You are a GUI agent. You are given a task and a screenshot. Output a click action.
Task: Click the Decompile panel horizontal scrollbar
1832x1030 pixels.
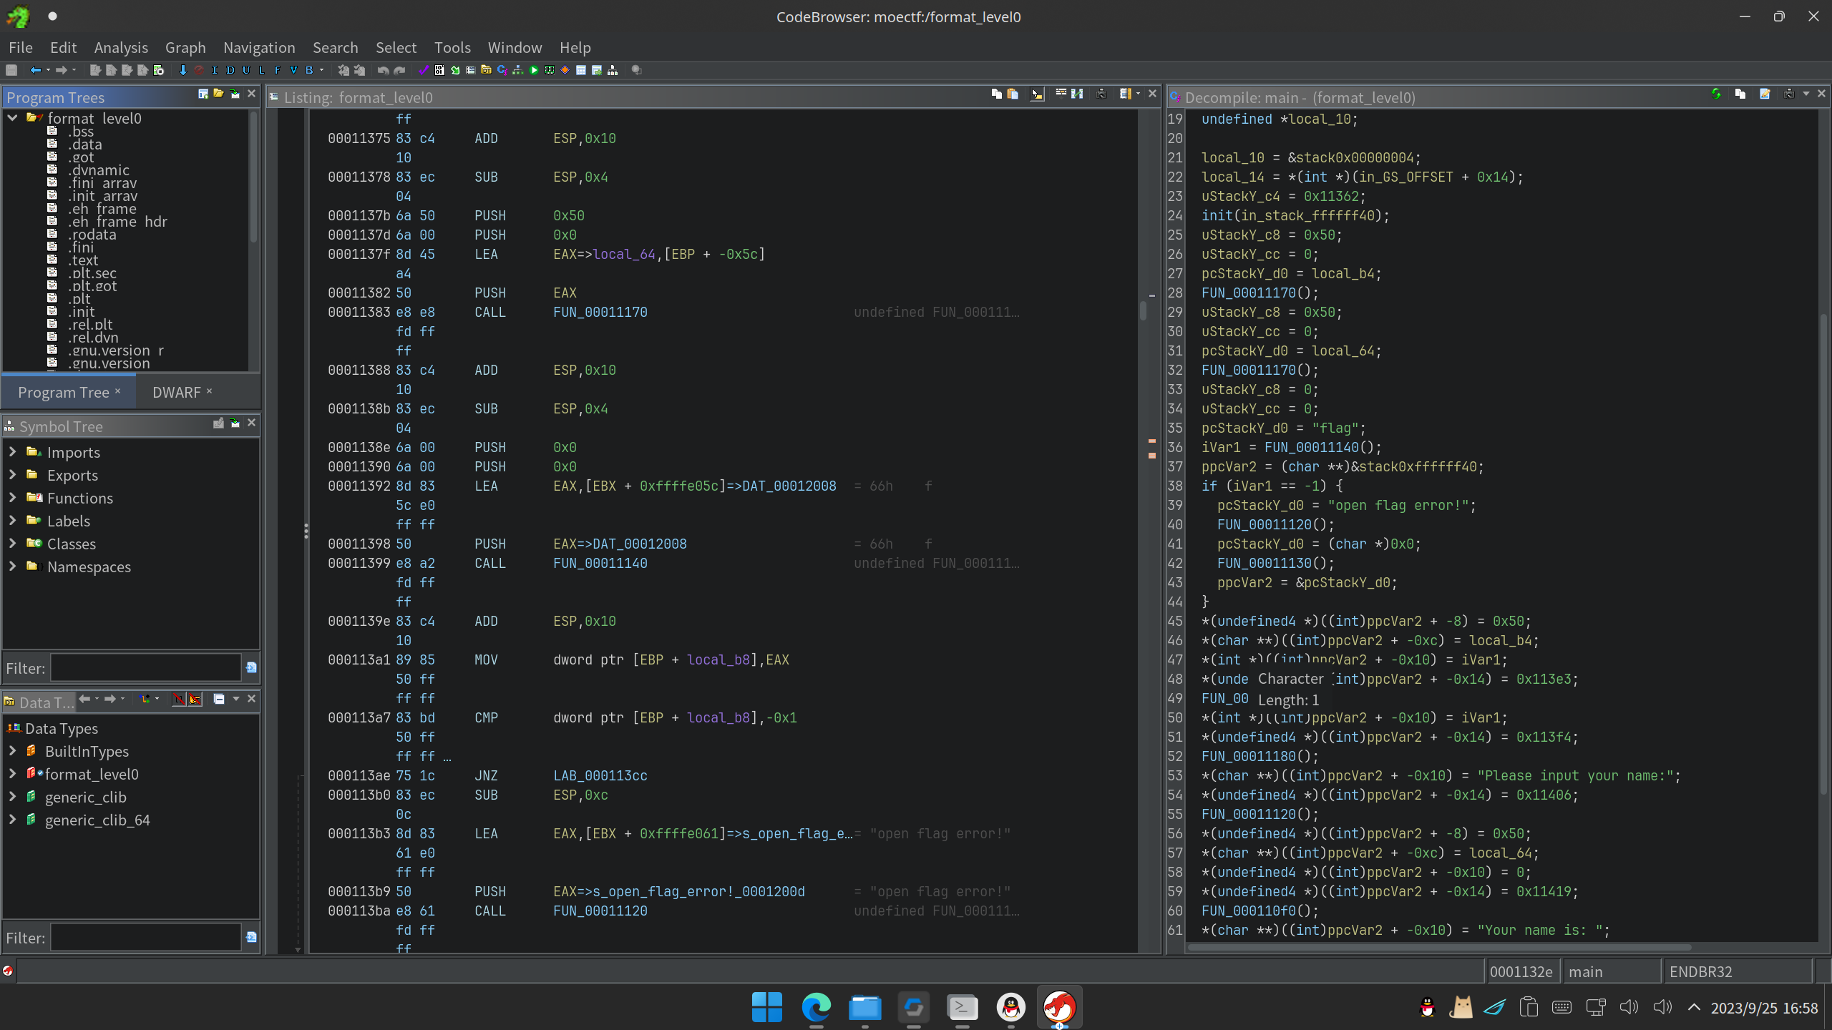point(1438,948)
